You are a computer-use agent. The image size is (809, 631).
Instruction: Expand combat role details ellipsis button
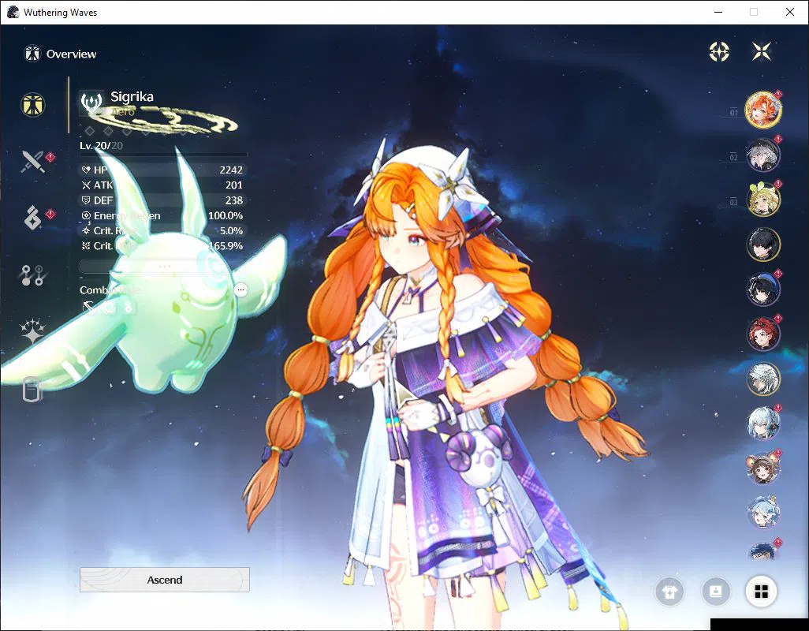click(x=241, y=290)
